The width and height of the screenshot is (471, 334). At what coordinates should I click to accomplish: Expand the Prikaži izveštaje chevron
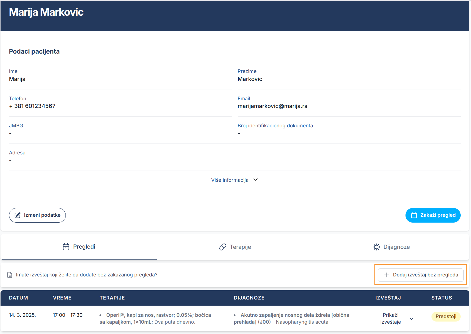(412, 319)
